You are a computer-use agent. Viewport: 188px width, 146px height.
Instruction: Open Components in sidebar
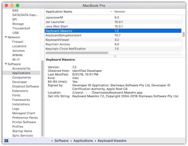click(21, 78)
